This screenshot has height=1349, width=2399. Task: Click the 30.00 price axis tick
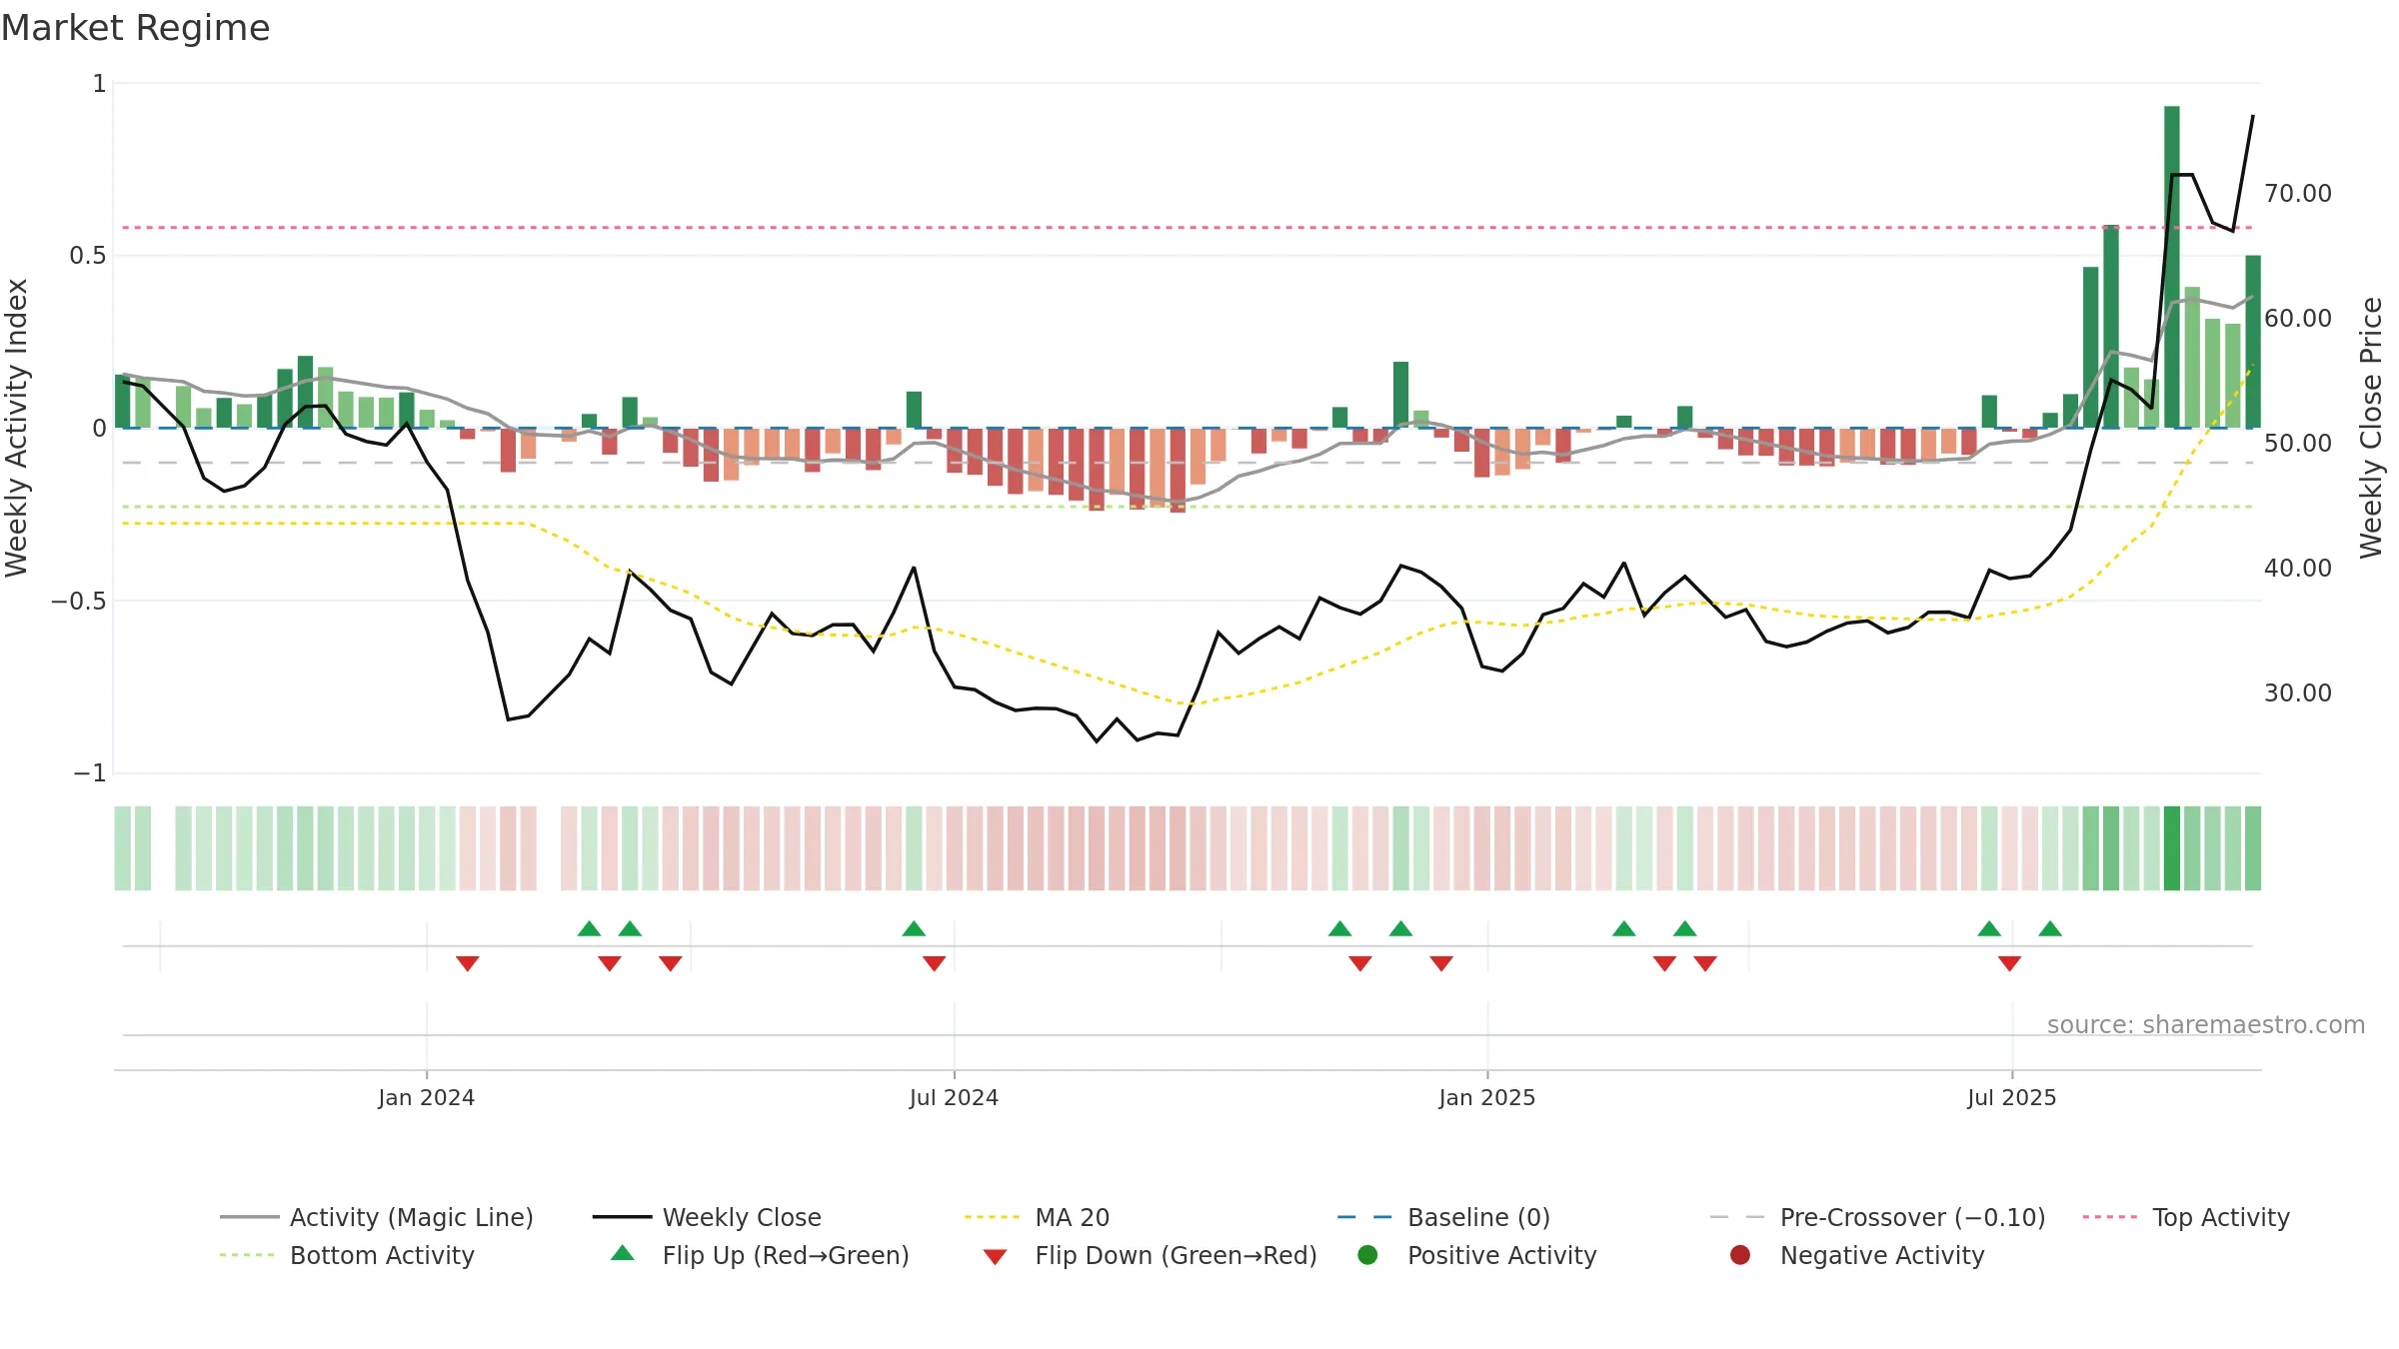(x=2298, y=692)
